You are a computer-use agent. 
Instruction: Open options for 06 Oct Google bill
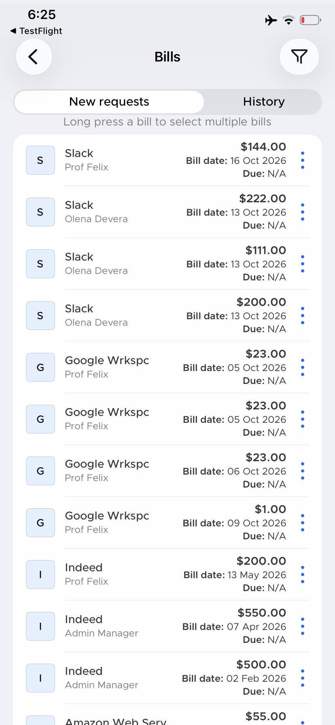click(x=303, y=471)
